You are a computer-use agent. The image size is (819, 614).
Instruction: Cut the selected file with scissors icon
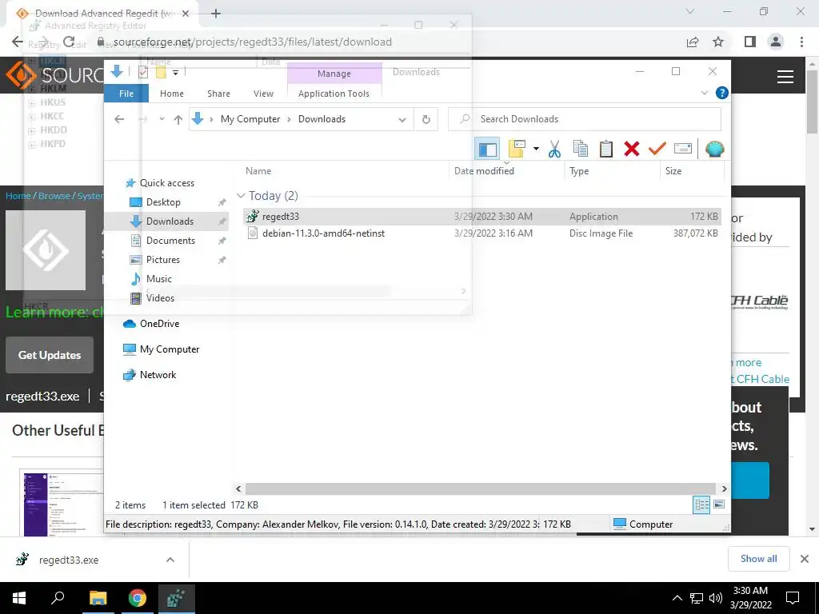coord(555,150)
